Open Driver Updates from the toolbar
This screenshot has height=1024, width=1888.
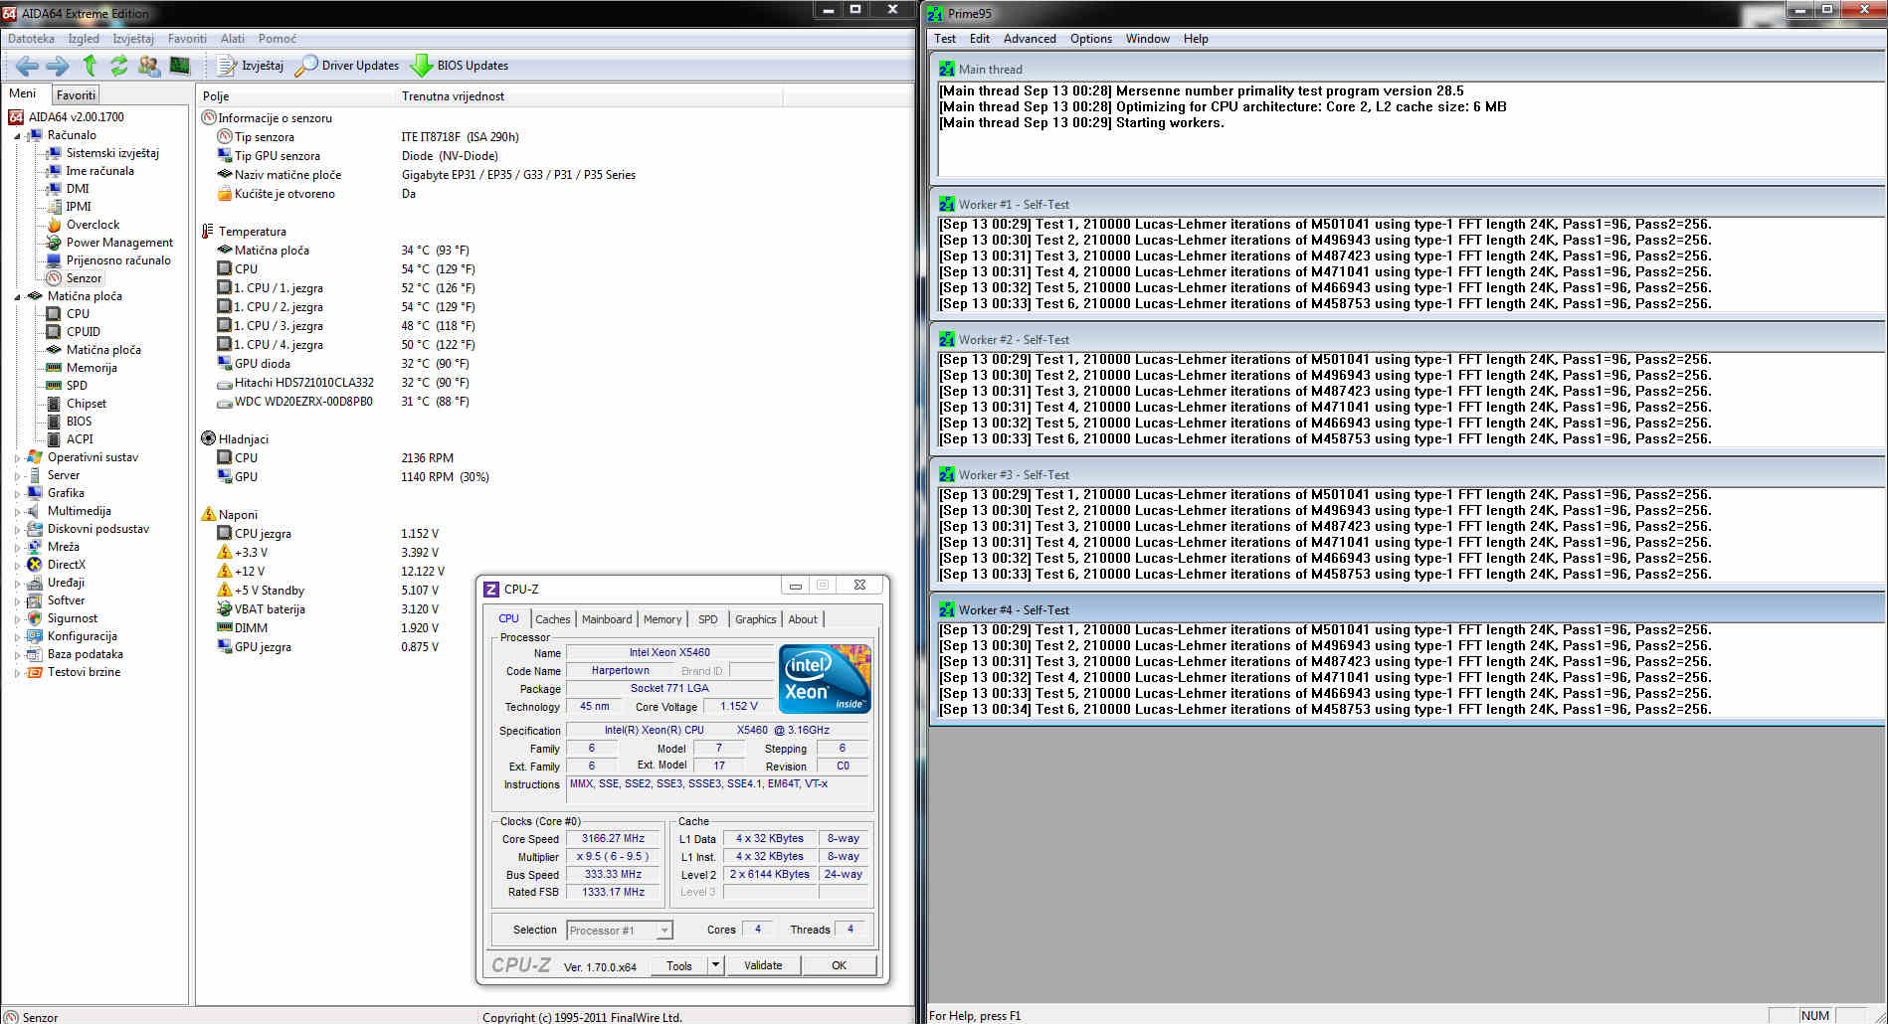[x=347, y=66]
